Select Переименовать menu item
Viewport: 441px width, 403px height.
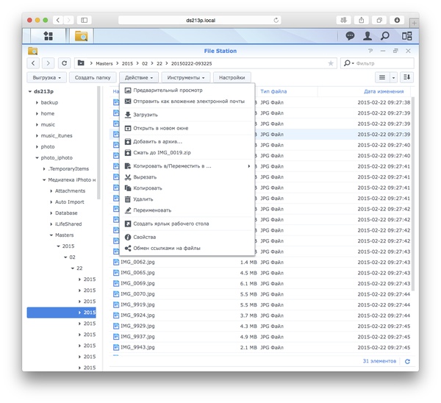187,210
